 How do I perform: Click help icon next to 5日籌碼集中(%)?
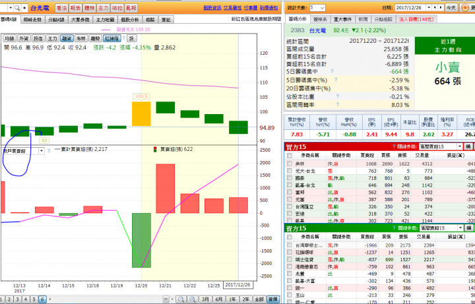[336, 80]
